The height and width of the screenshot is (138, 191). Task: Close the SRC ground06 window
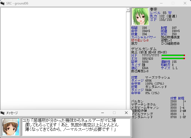pos(185,3)
